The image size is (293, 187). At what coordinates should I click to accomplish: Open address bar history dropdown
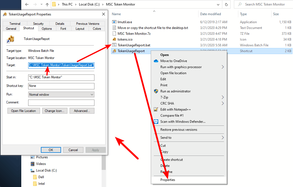(x=218, y=4)
